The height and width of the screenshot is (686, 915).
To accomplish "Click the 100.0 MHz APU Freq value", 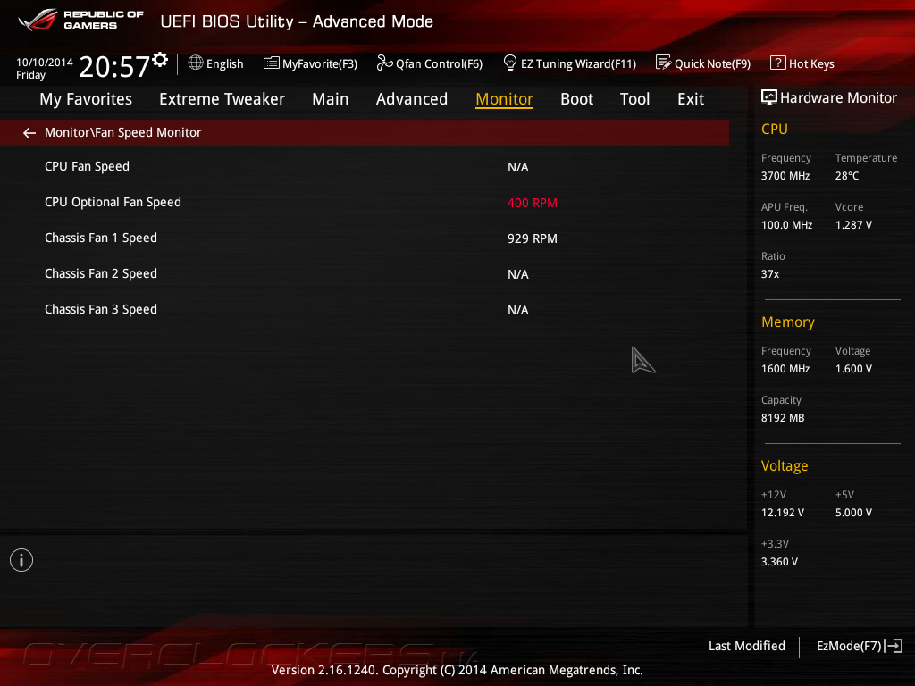I will click(786, 225).
